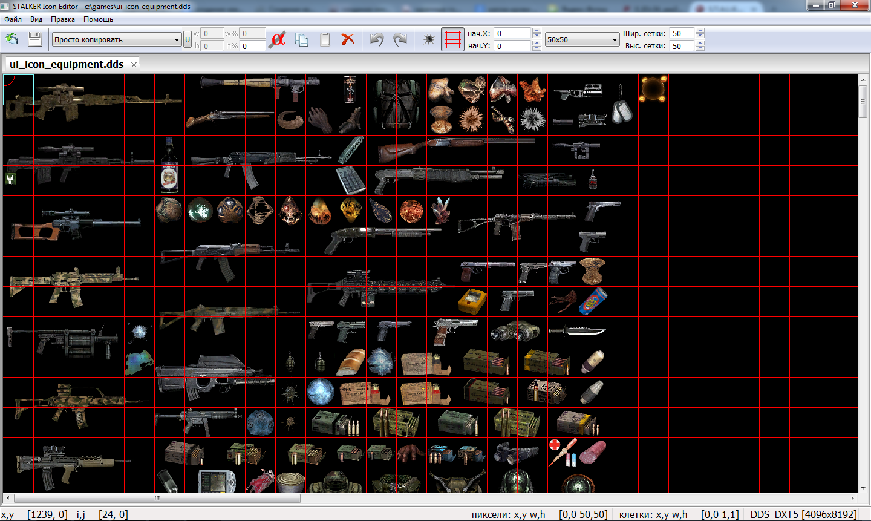Open the Файл menu

[x=13, y=19]
